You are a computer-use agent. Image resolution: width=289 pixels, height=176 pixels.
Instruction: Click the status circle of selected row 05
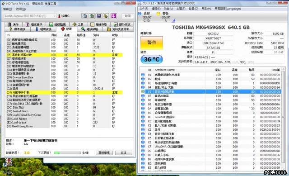(x=143, y=91)
